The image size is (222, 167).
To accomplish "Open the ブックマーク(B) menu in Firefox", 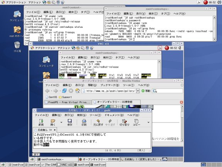I will (x=110, y=85).
